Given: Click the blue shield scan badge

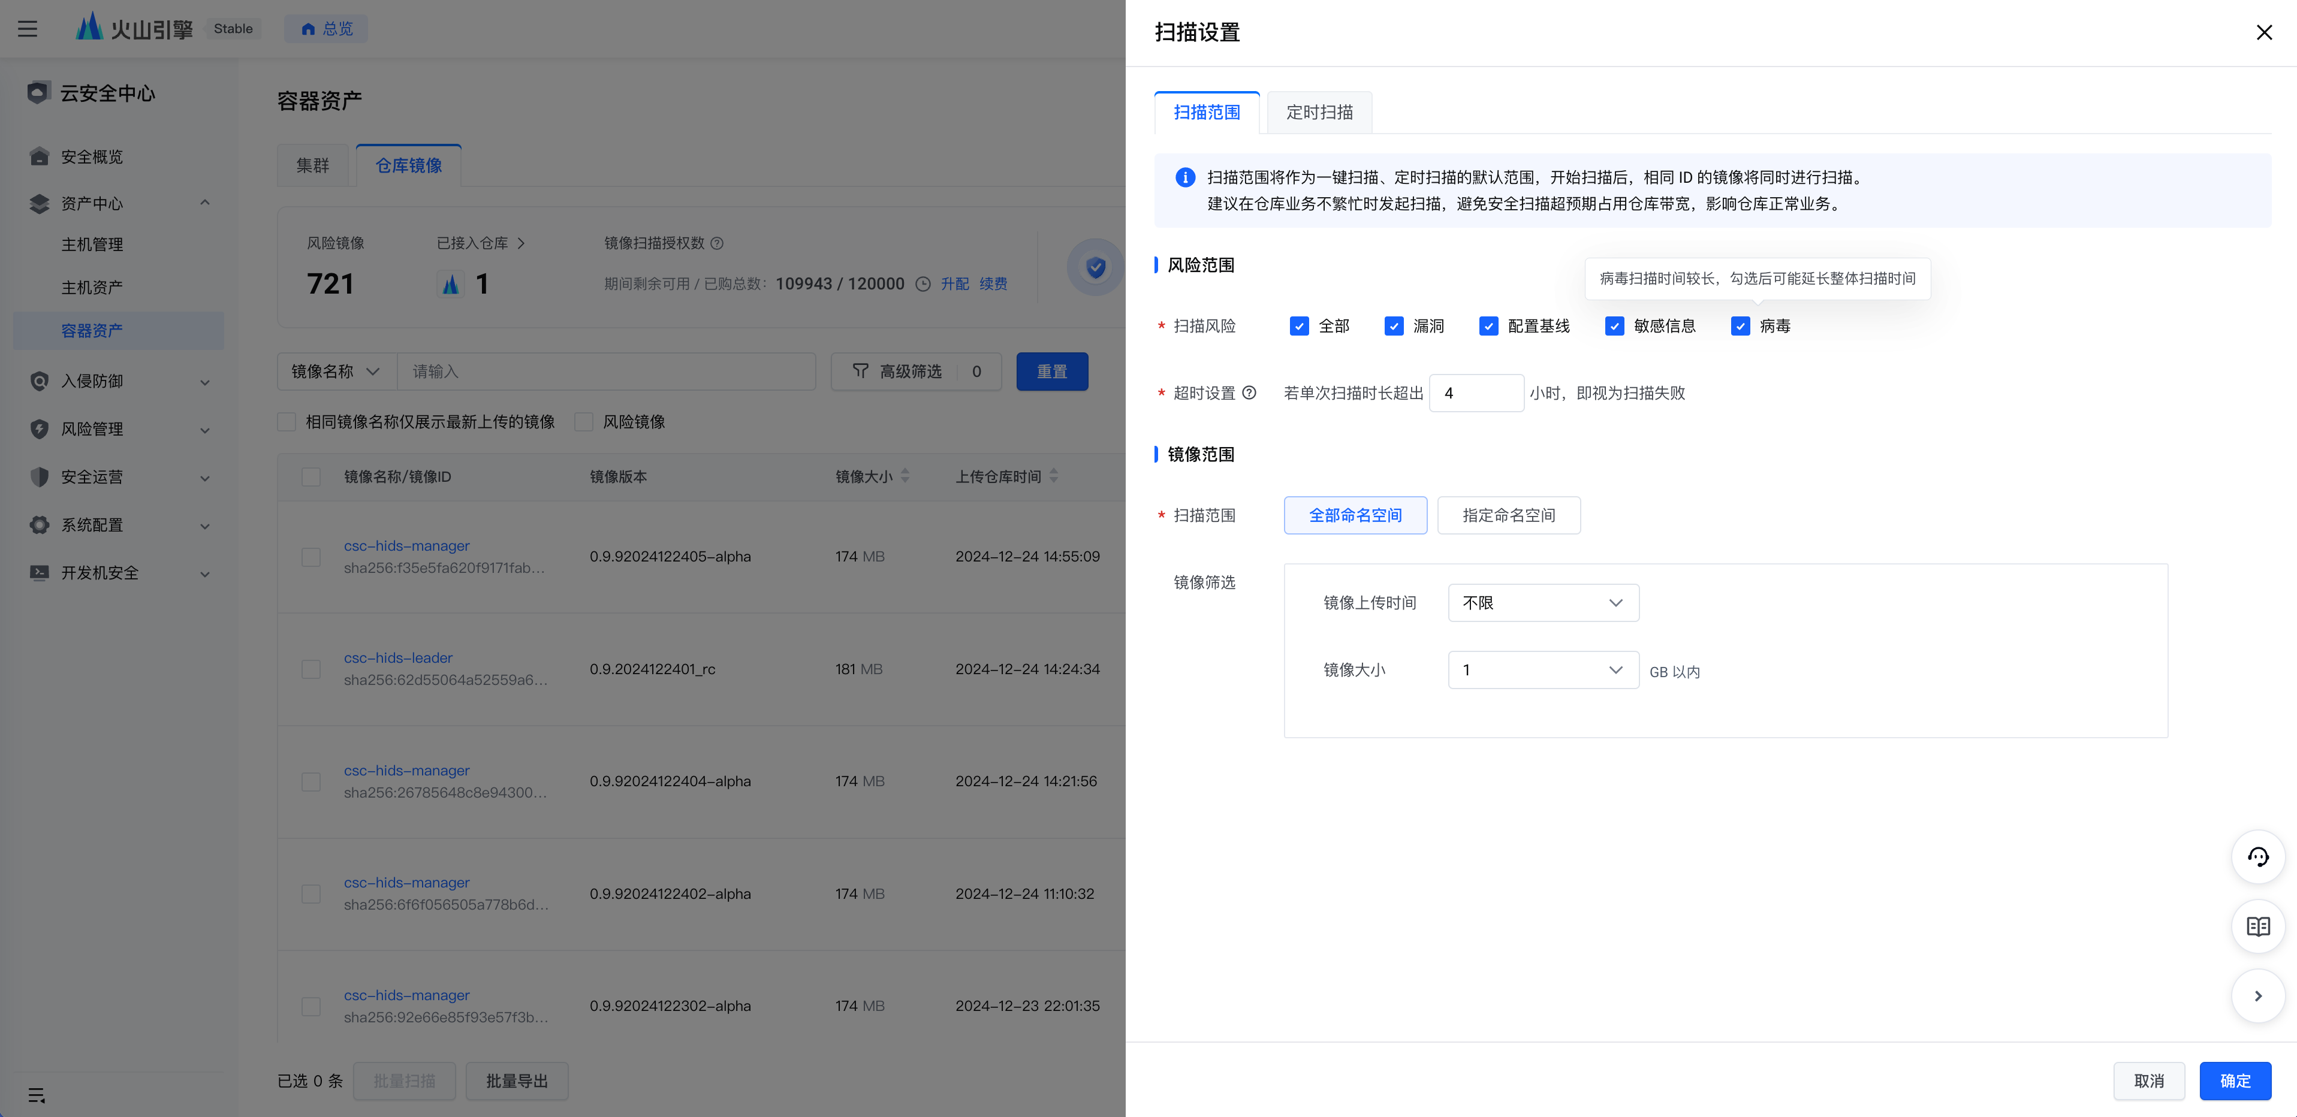Looking at the screenshot, I should [x=1096, y=267].
